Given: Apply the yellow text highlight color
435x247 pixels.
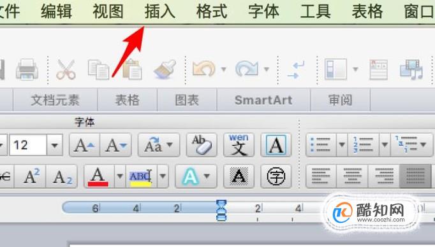Looking at the screenshot, I should 141,176.
